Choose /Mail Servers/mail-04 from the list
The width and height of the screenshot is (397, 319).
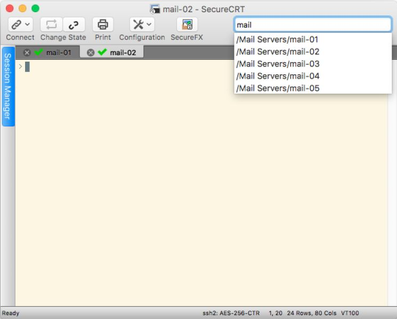313,76
